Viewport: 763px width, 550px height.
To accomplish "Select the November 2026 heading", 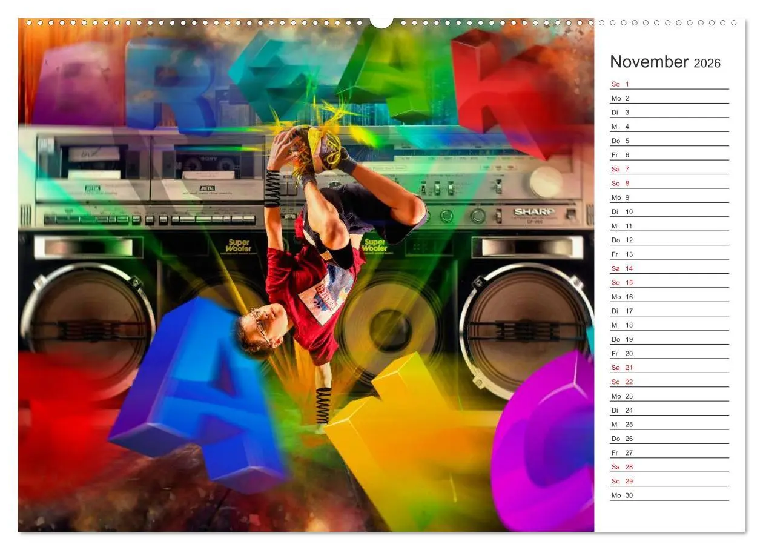I will (x=665, y=62).
